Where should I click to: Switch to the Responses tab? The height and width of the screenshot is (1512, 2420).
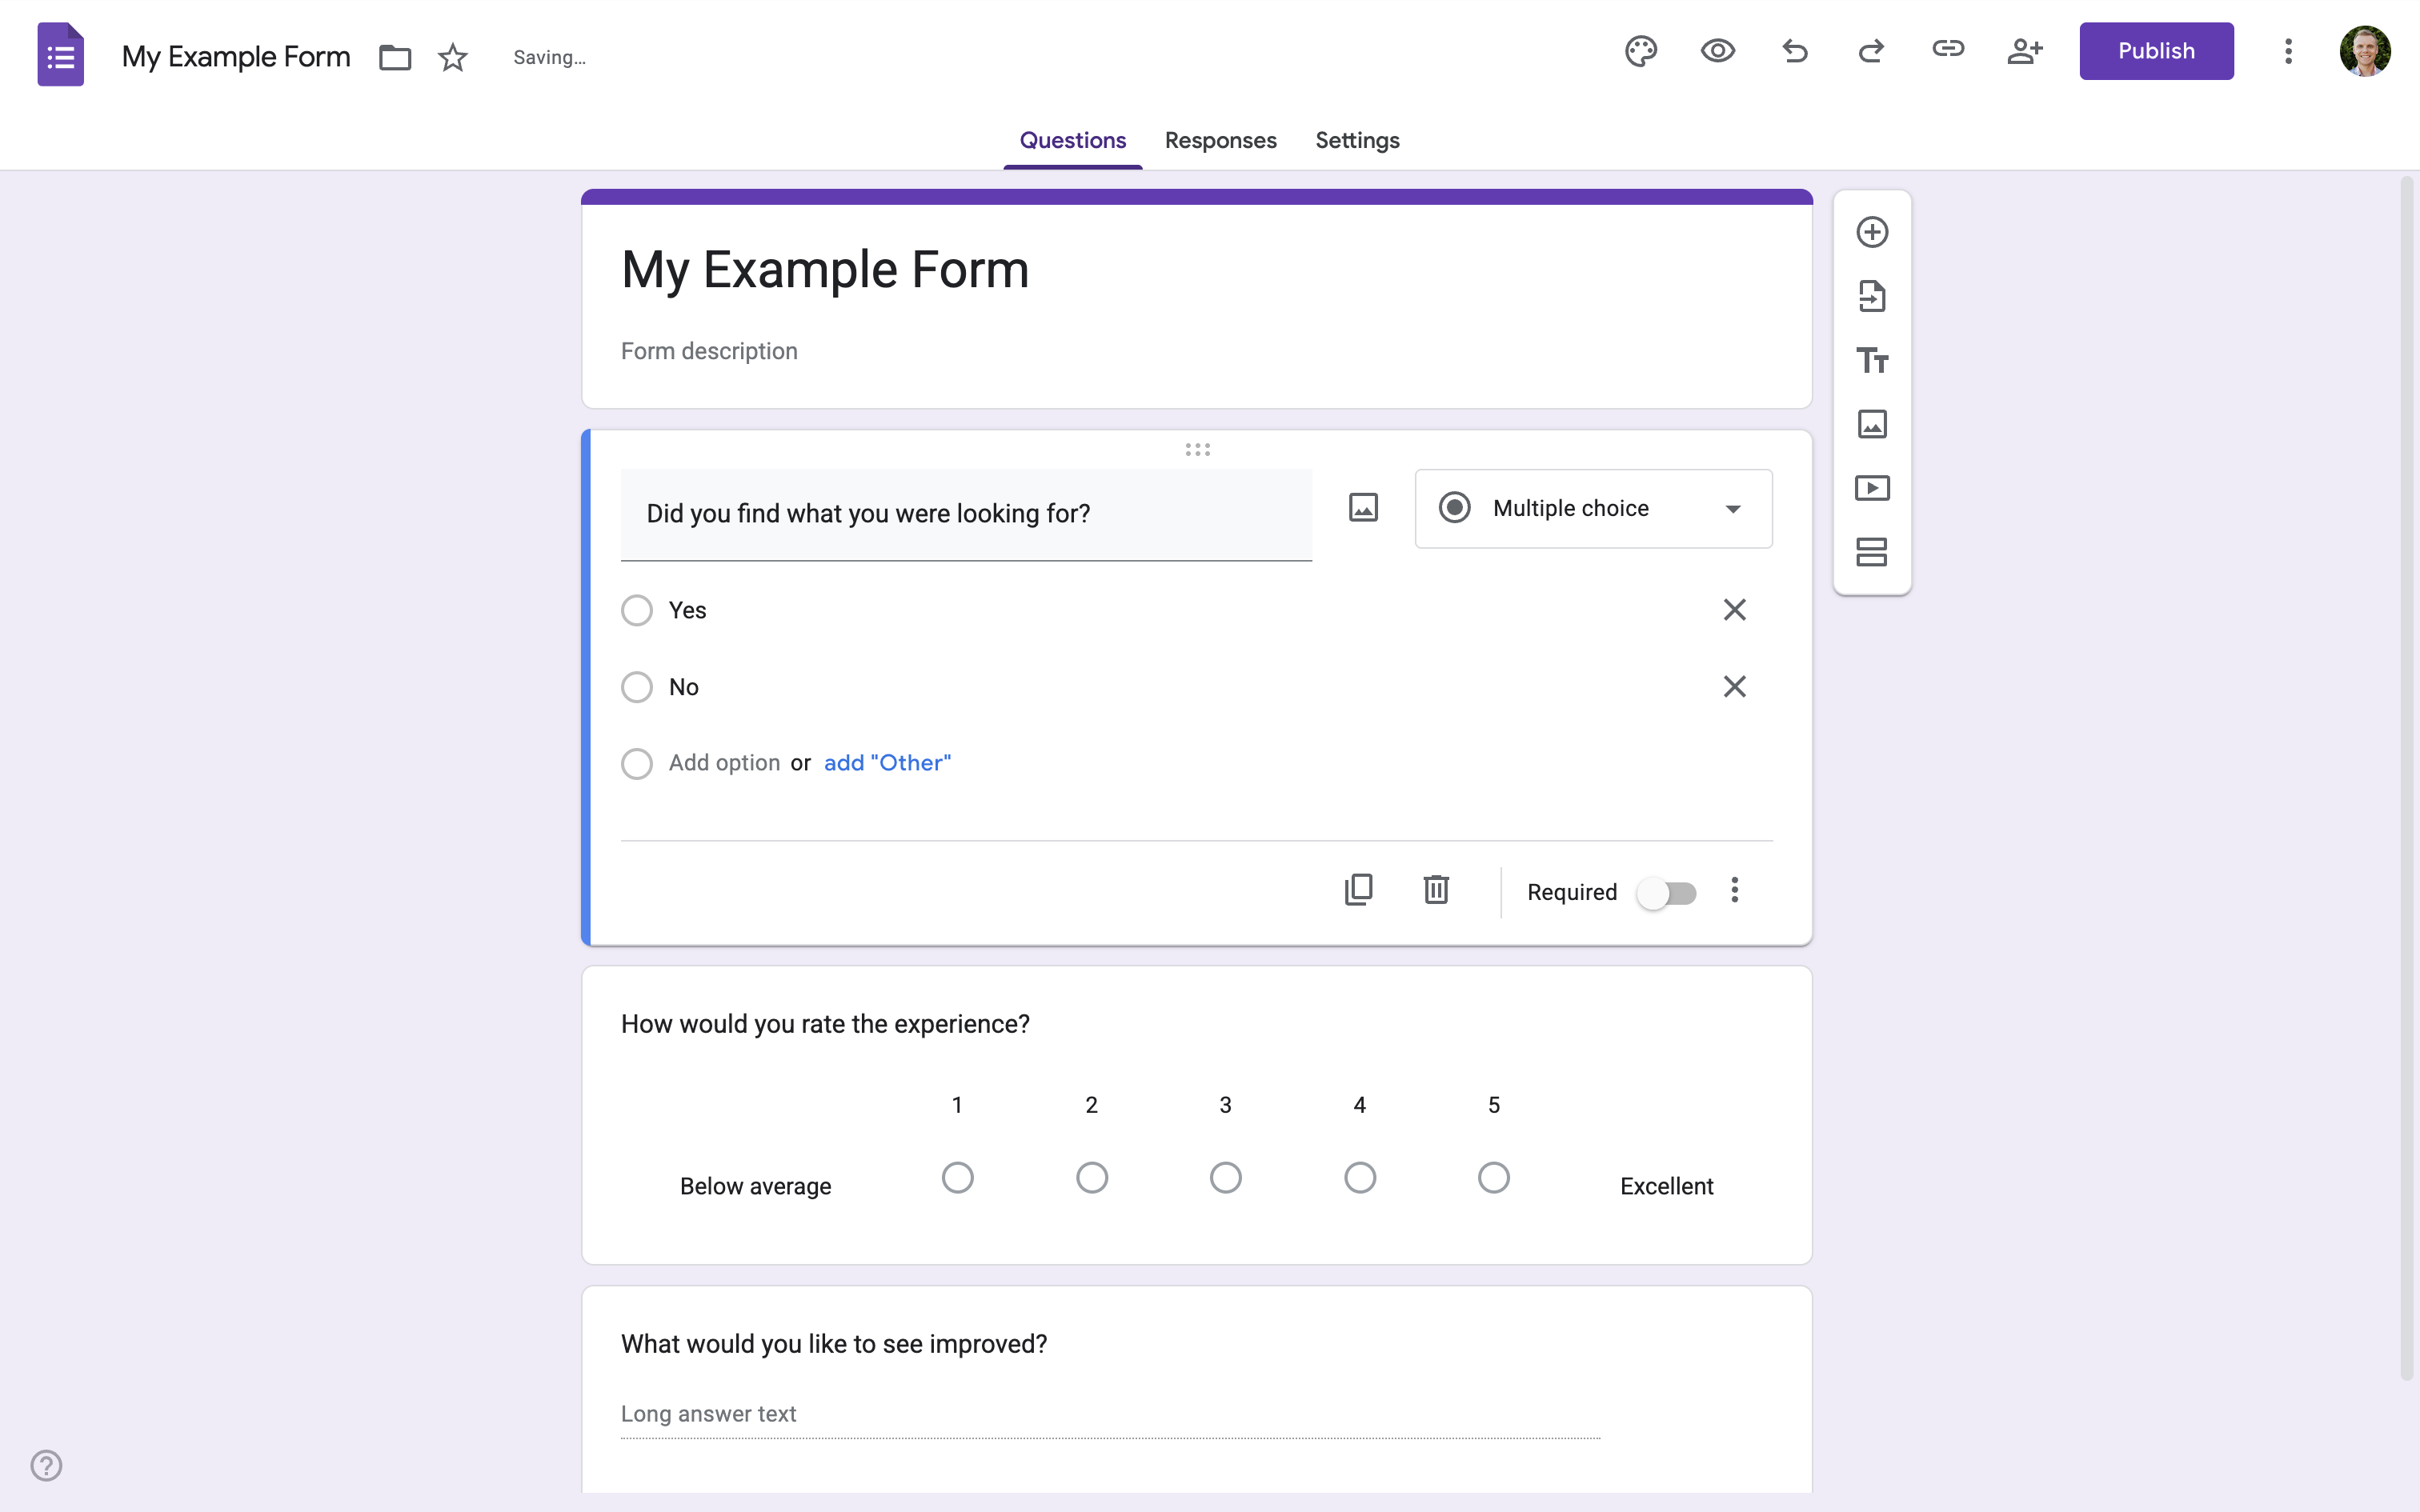pyautogui.click(x=1220, y=141)
